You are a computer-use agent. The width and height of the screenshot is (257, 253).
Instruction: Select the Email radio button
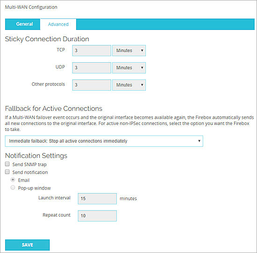coord(13,180)
